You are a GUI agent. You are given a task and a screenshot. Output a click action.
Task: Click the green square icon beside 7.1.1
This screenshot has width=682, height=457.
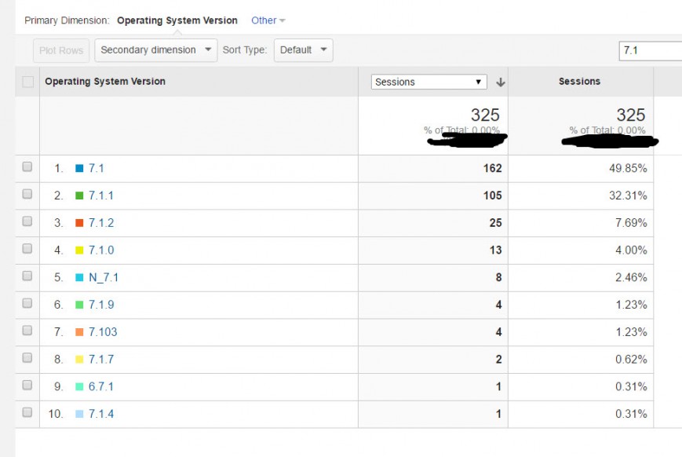pos(79,196)
